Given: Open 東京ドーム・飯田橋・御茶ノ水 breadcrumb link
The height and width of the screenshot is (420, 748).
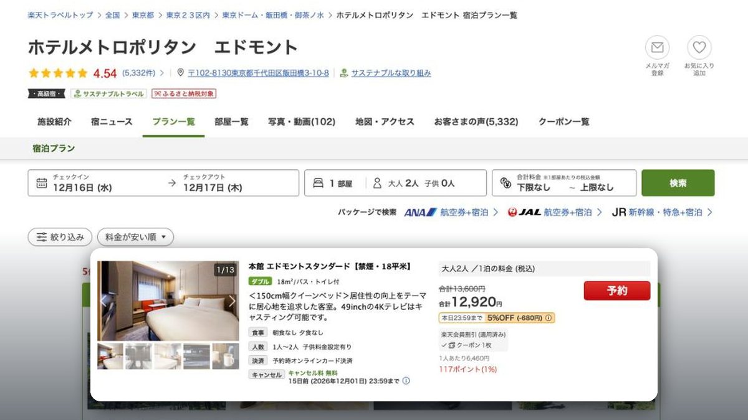Looking at the screenshot, I should 273,15.
